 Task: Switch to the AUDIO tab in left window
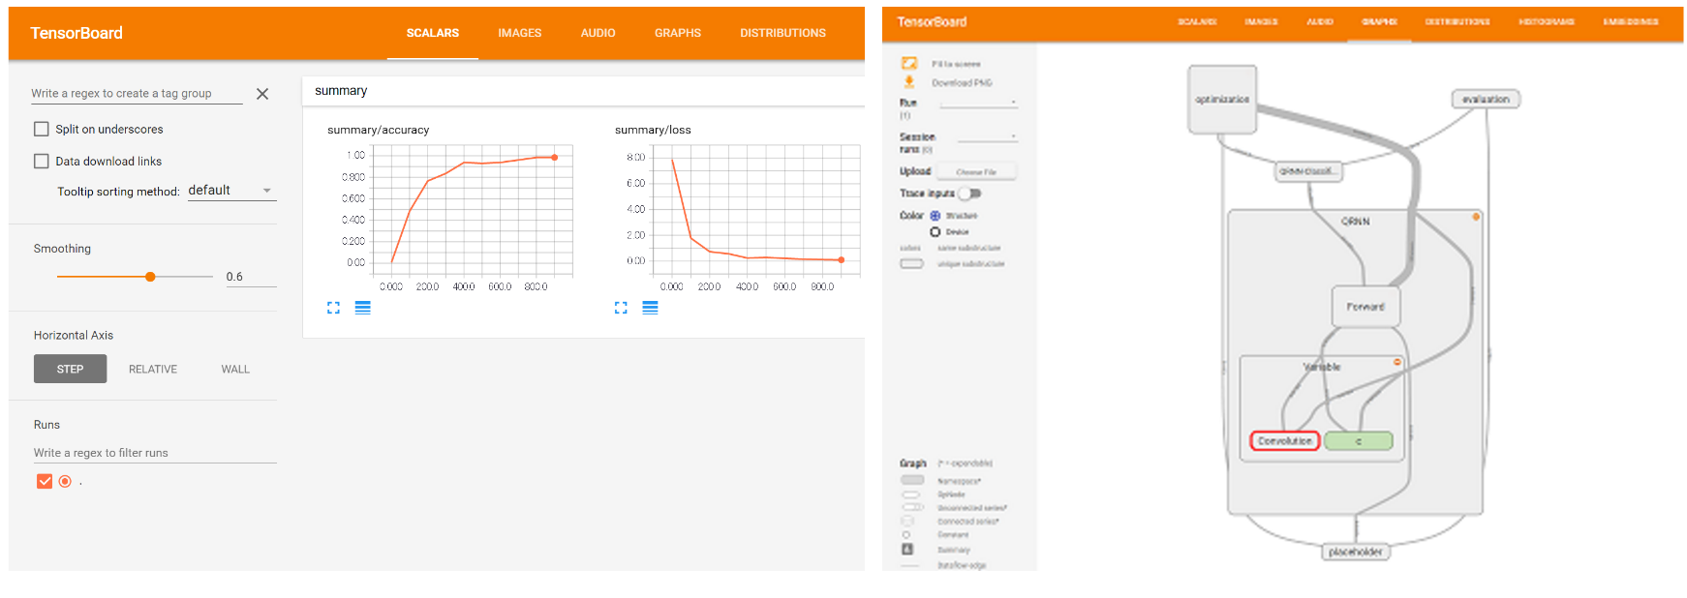598,33
